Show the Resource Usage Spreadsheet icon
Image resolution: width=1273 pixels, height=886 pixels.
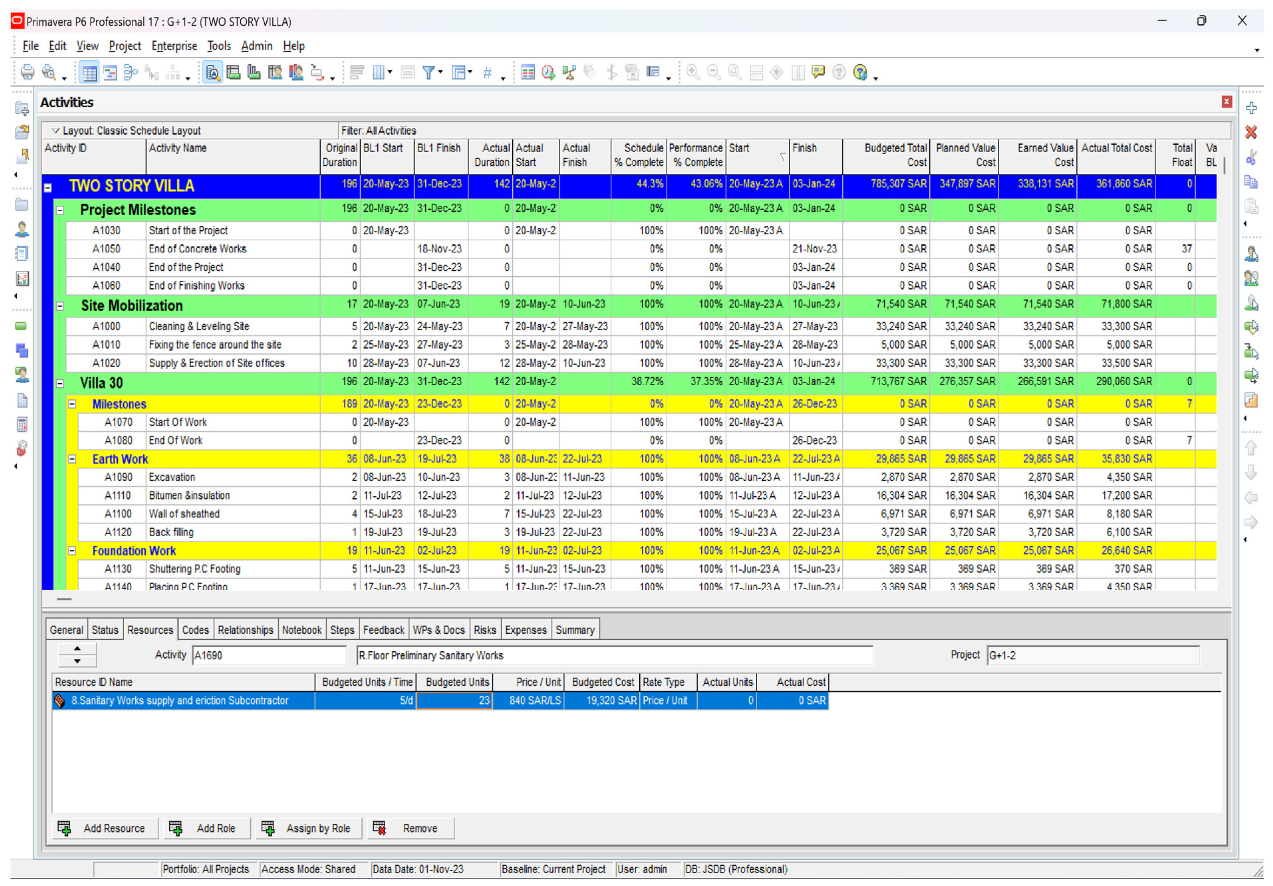(x=275, y=72)
